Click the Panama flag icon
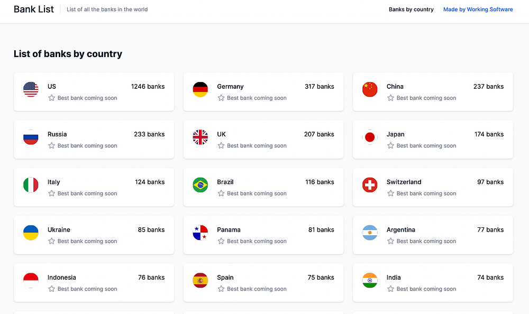The width and height of the screenshot is (529, 314). click(200, 233)
